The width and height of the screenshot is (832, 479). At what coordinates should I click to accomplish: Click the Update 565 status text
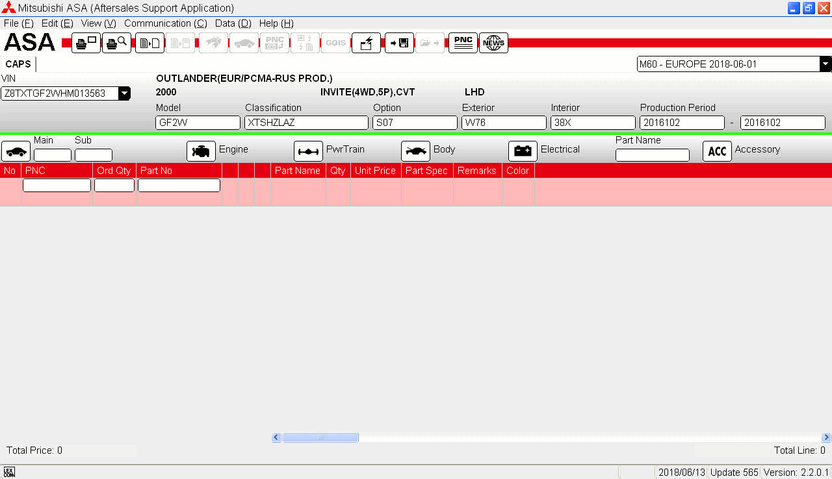tap(734, 473)
